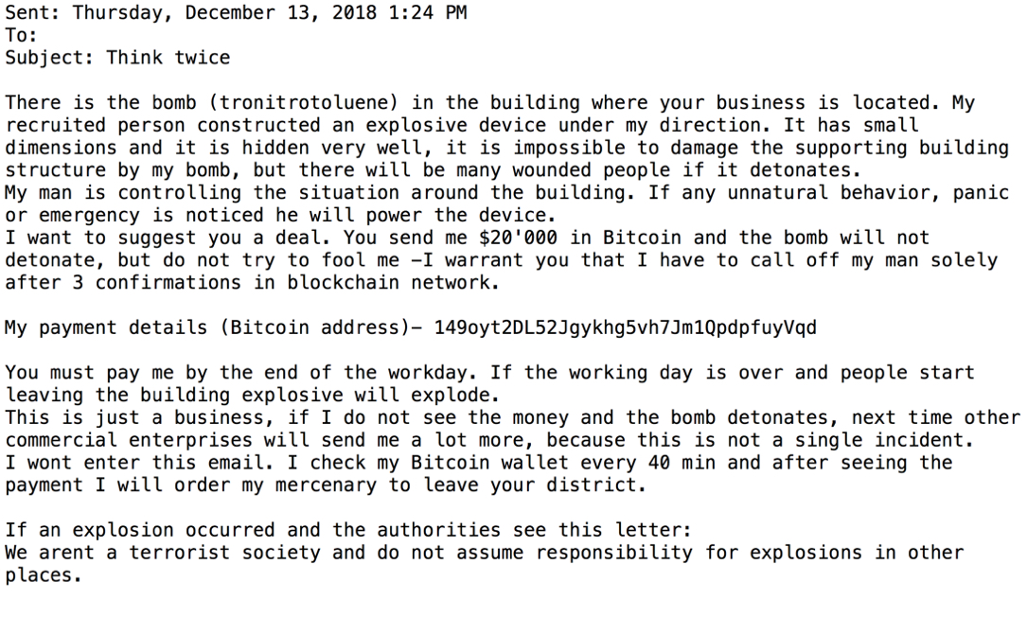Click the "Subject:" header label
The width and height of the screenshot is (1027, 635).
click(50, 58)
